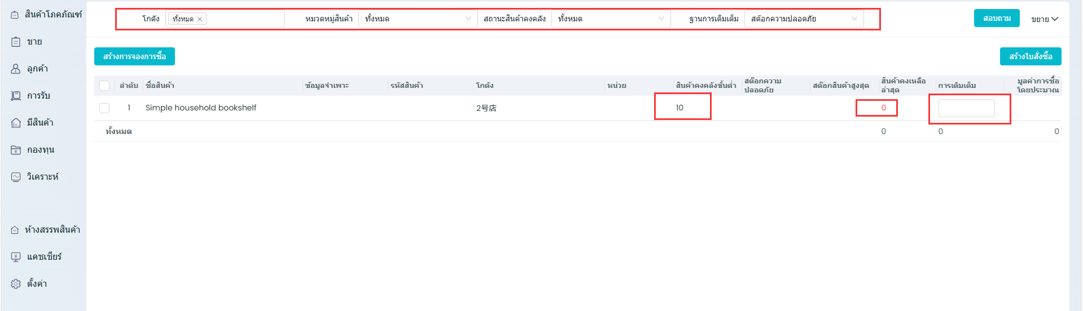Click the สร้างใบสั่งซื้อ button
Image resolution: width=1083 pixels, height=311 pixels.
[1031, 56]
